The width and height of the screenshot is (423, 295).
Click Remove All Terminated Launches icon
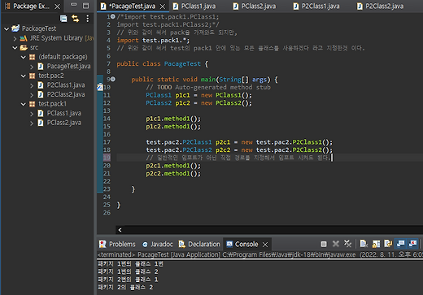(347, 244)
